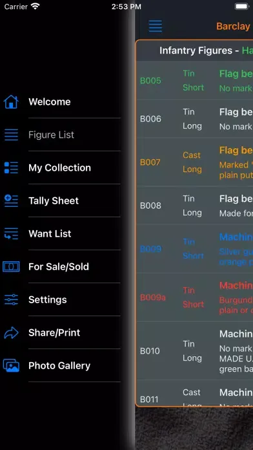Screen dimensions: 253x450
Task: Select Want List in side menu
Action: click(50, 233)
